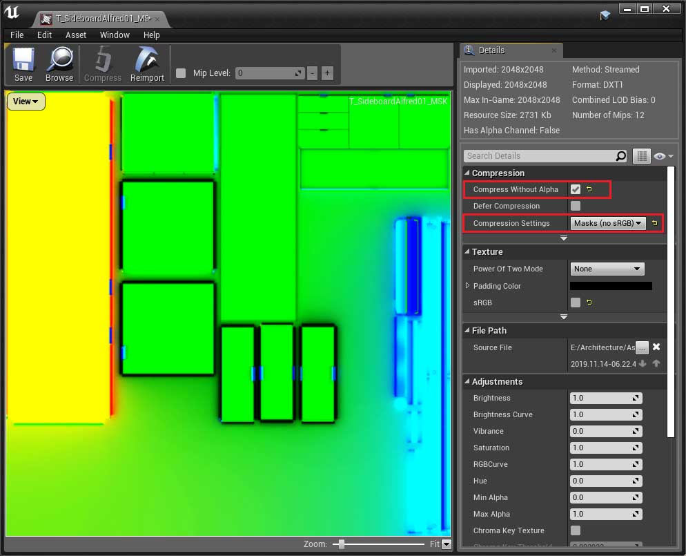Click the Hue value field
The width and height of the screenshot is (686, 556).
tap(606, 481)
